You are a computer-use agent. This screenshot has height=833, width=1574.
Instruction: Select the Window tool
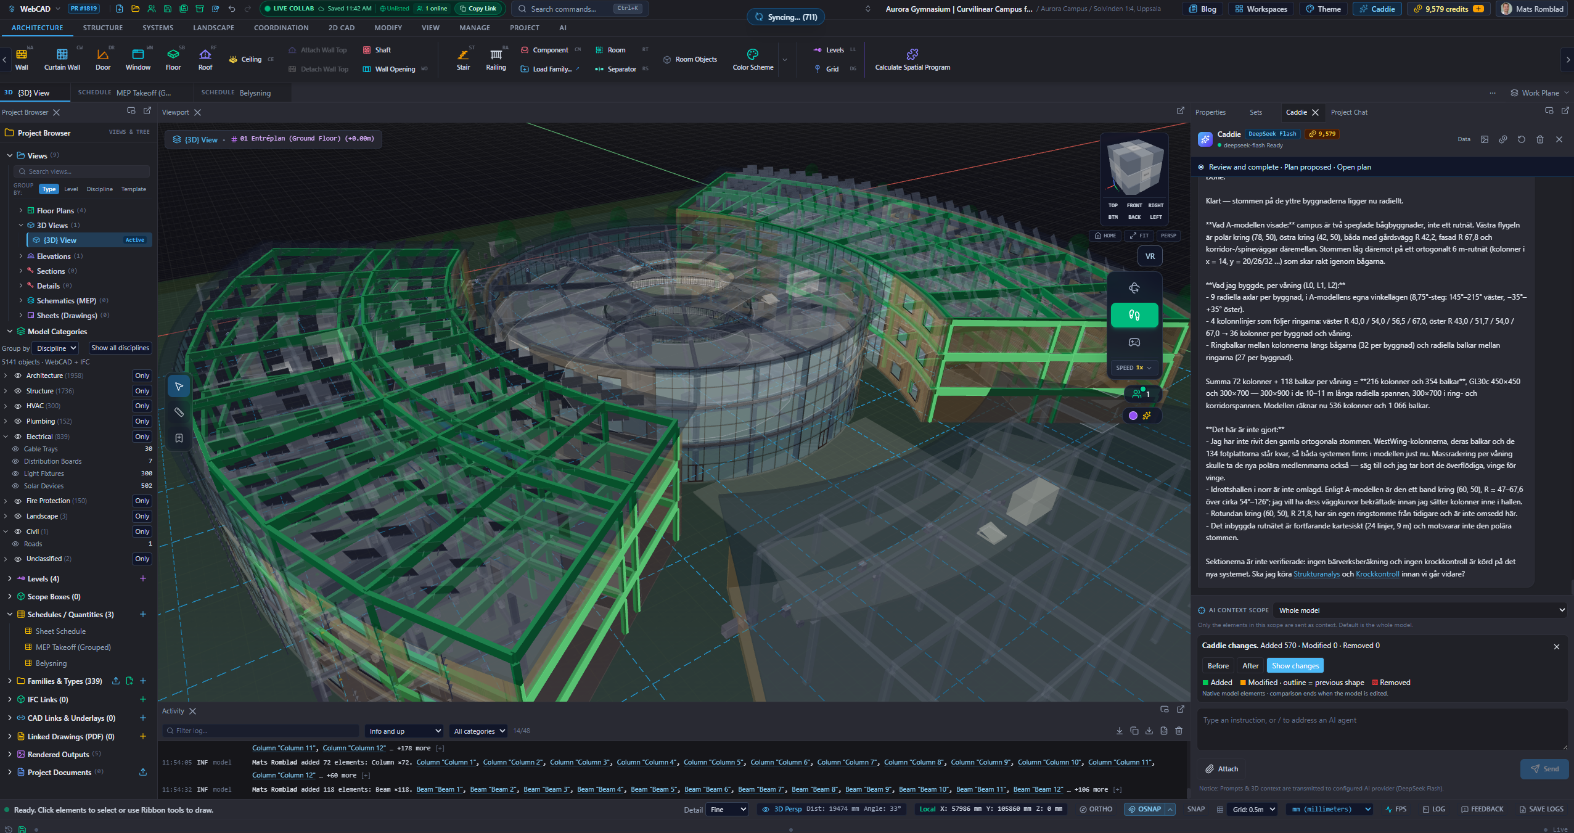pos(138,59)
